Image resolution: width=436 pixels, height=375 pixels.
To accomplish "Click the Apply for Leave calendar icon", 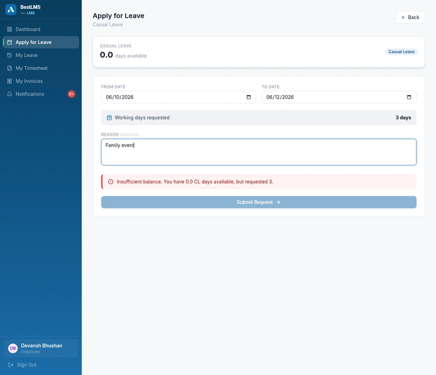I will click(10, 42).
